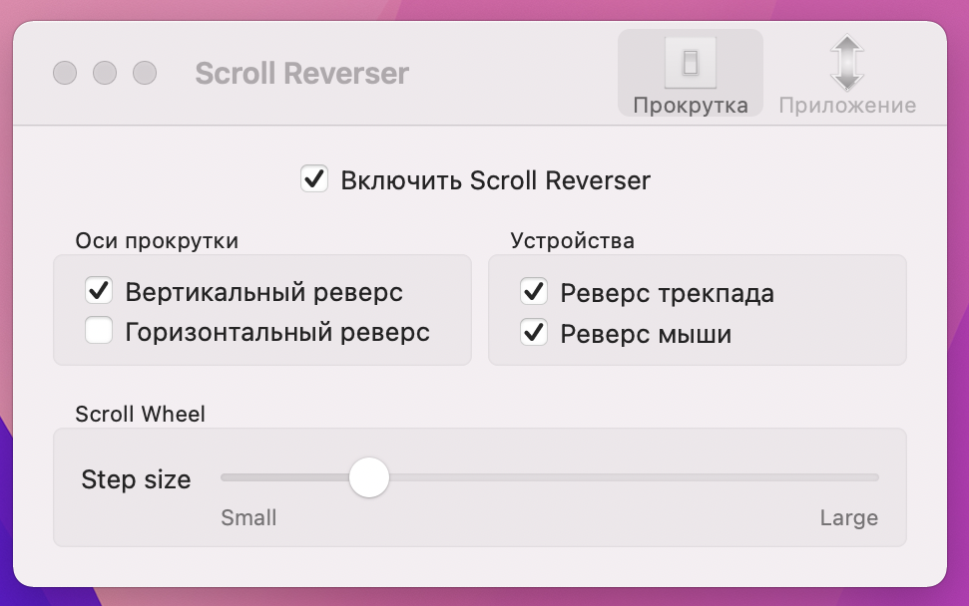
Task: Uncheck the Вертикальный реверс checkbox
Action: 99,291
